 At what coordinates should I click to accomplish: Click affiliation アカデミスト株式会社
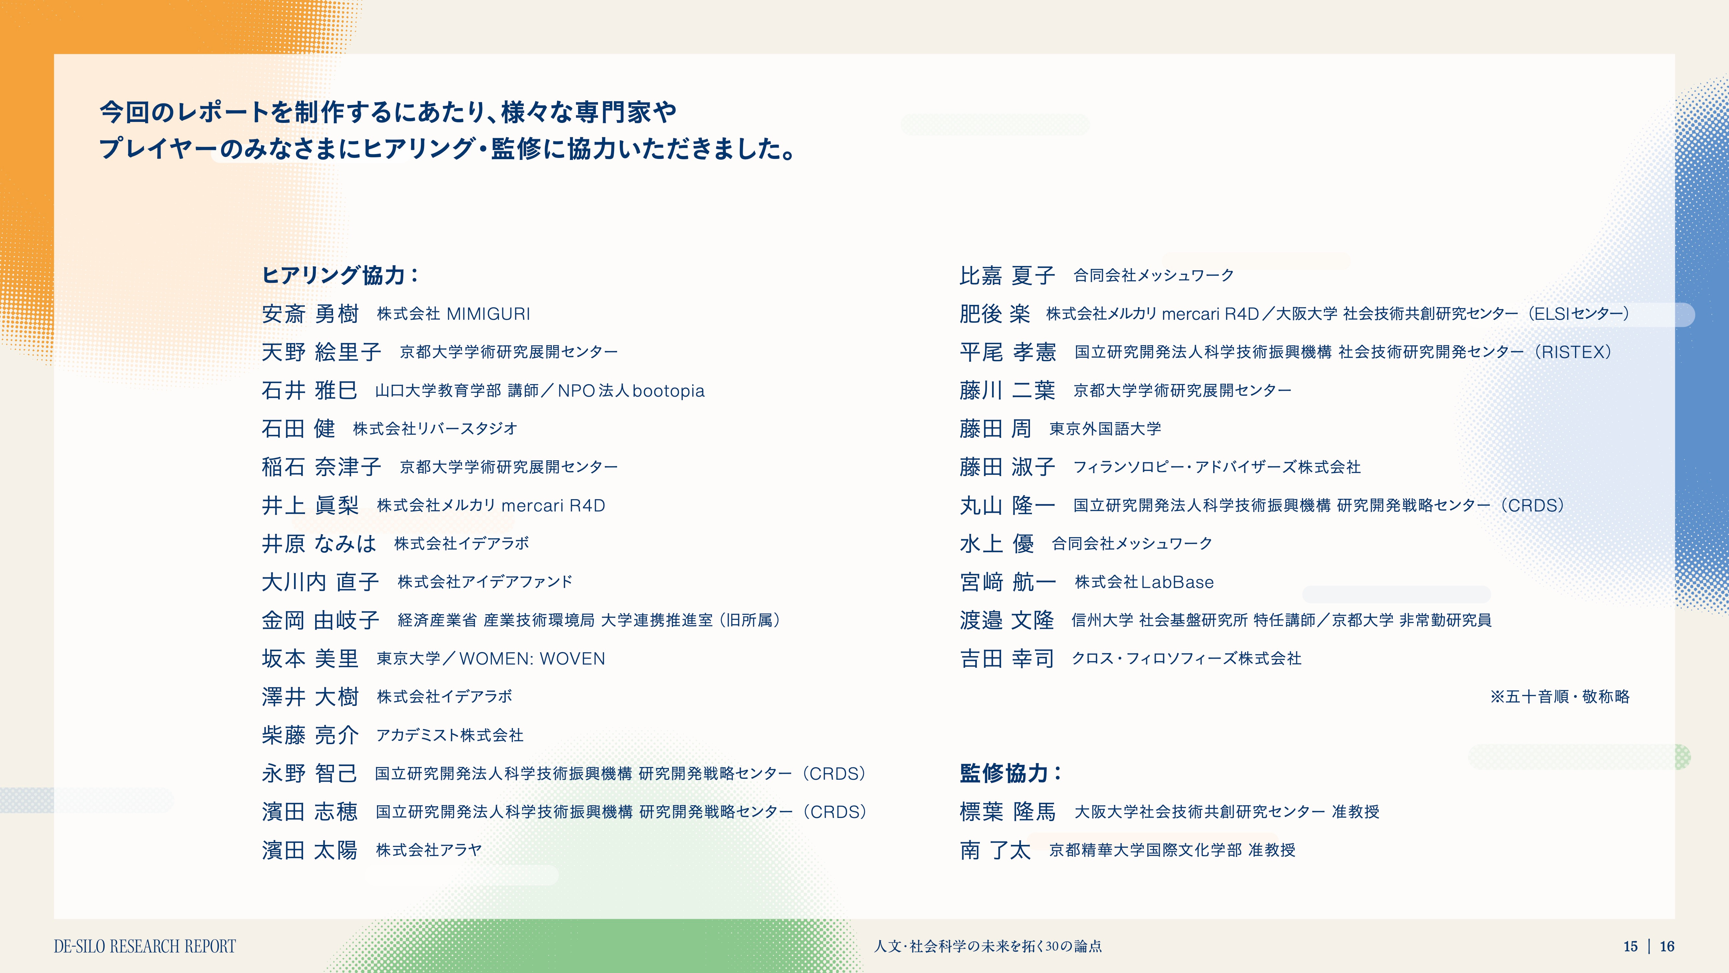[x=450, y=735]
